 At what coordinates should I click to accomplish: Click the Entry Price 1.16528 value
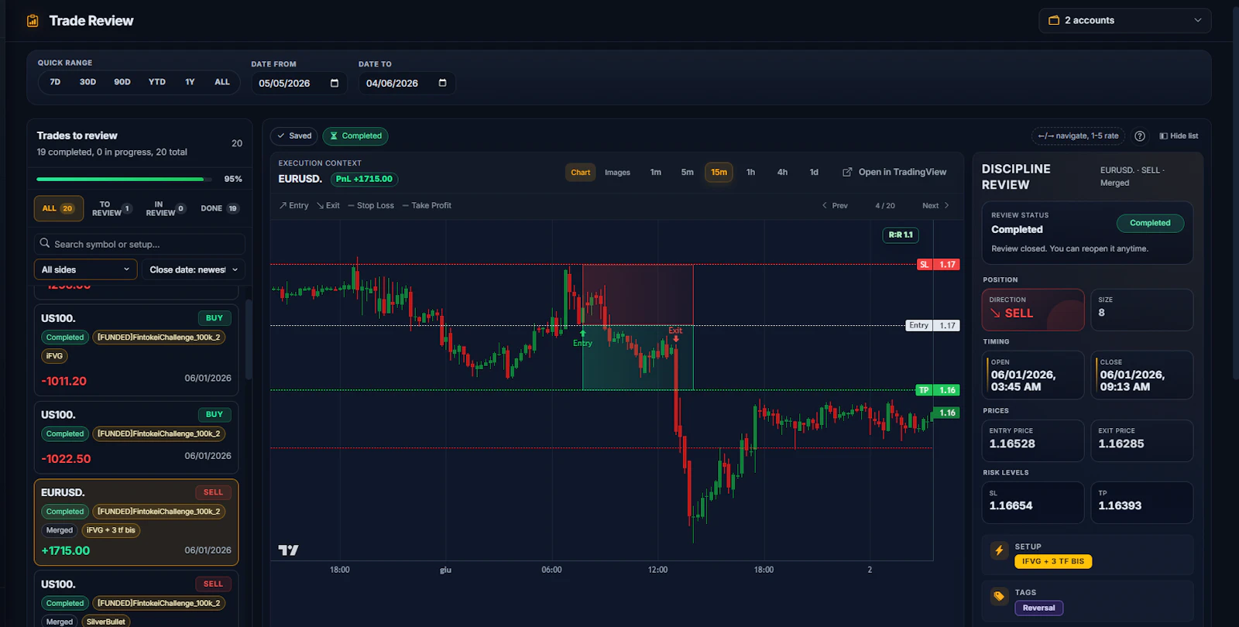1012,444
